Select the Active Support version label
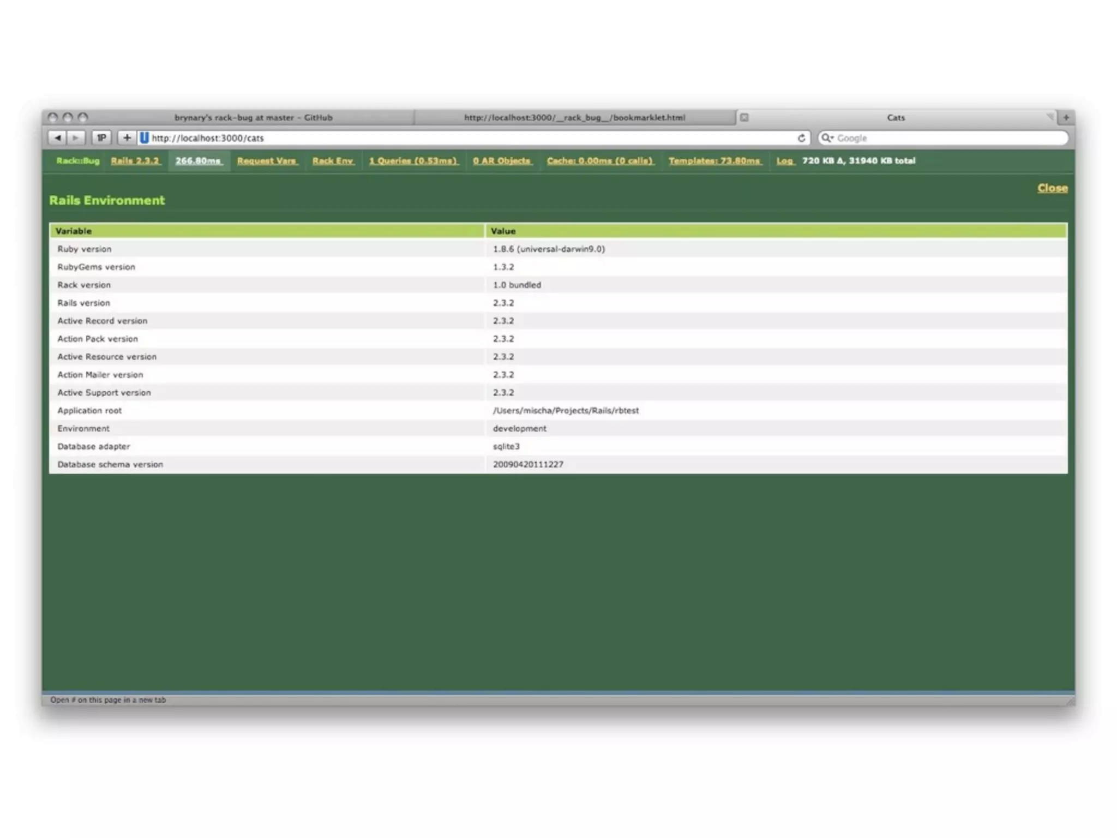 click(x=104, y=392)
